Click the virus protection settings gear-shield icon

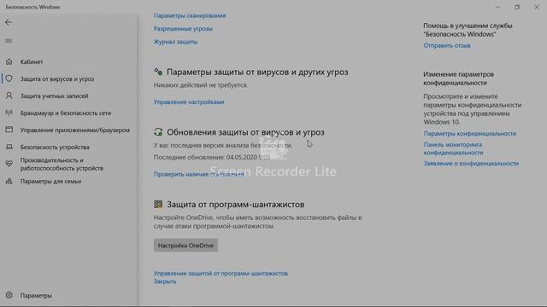[x=158, y=72]
